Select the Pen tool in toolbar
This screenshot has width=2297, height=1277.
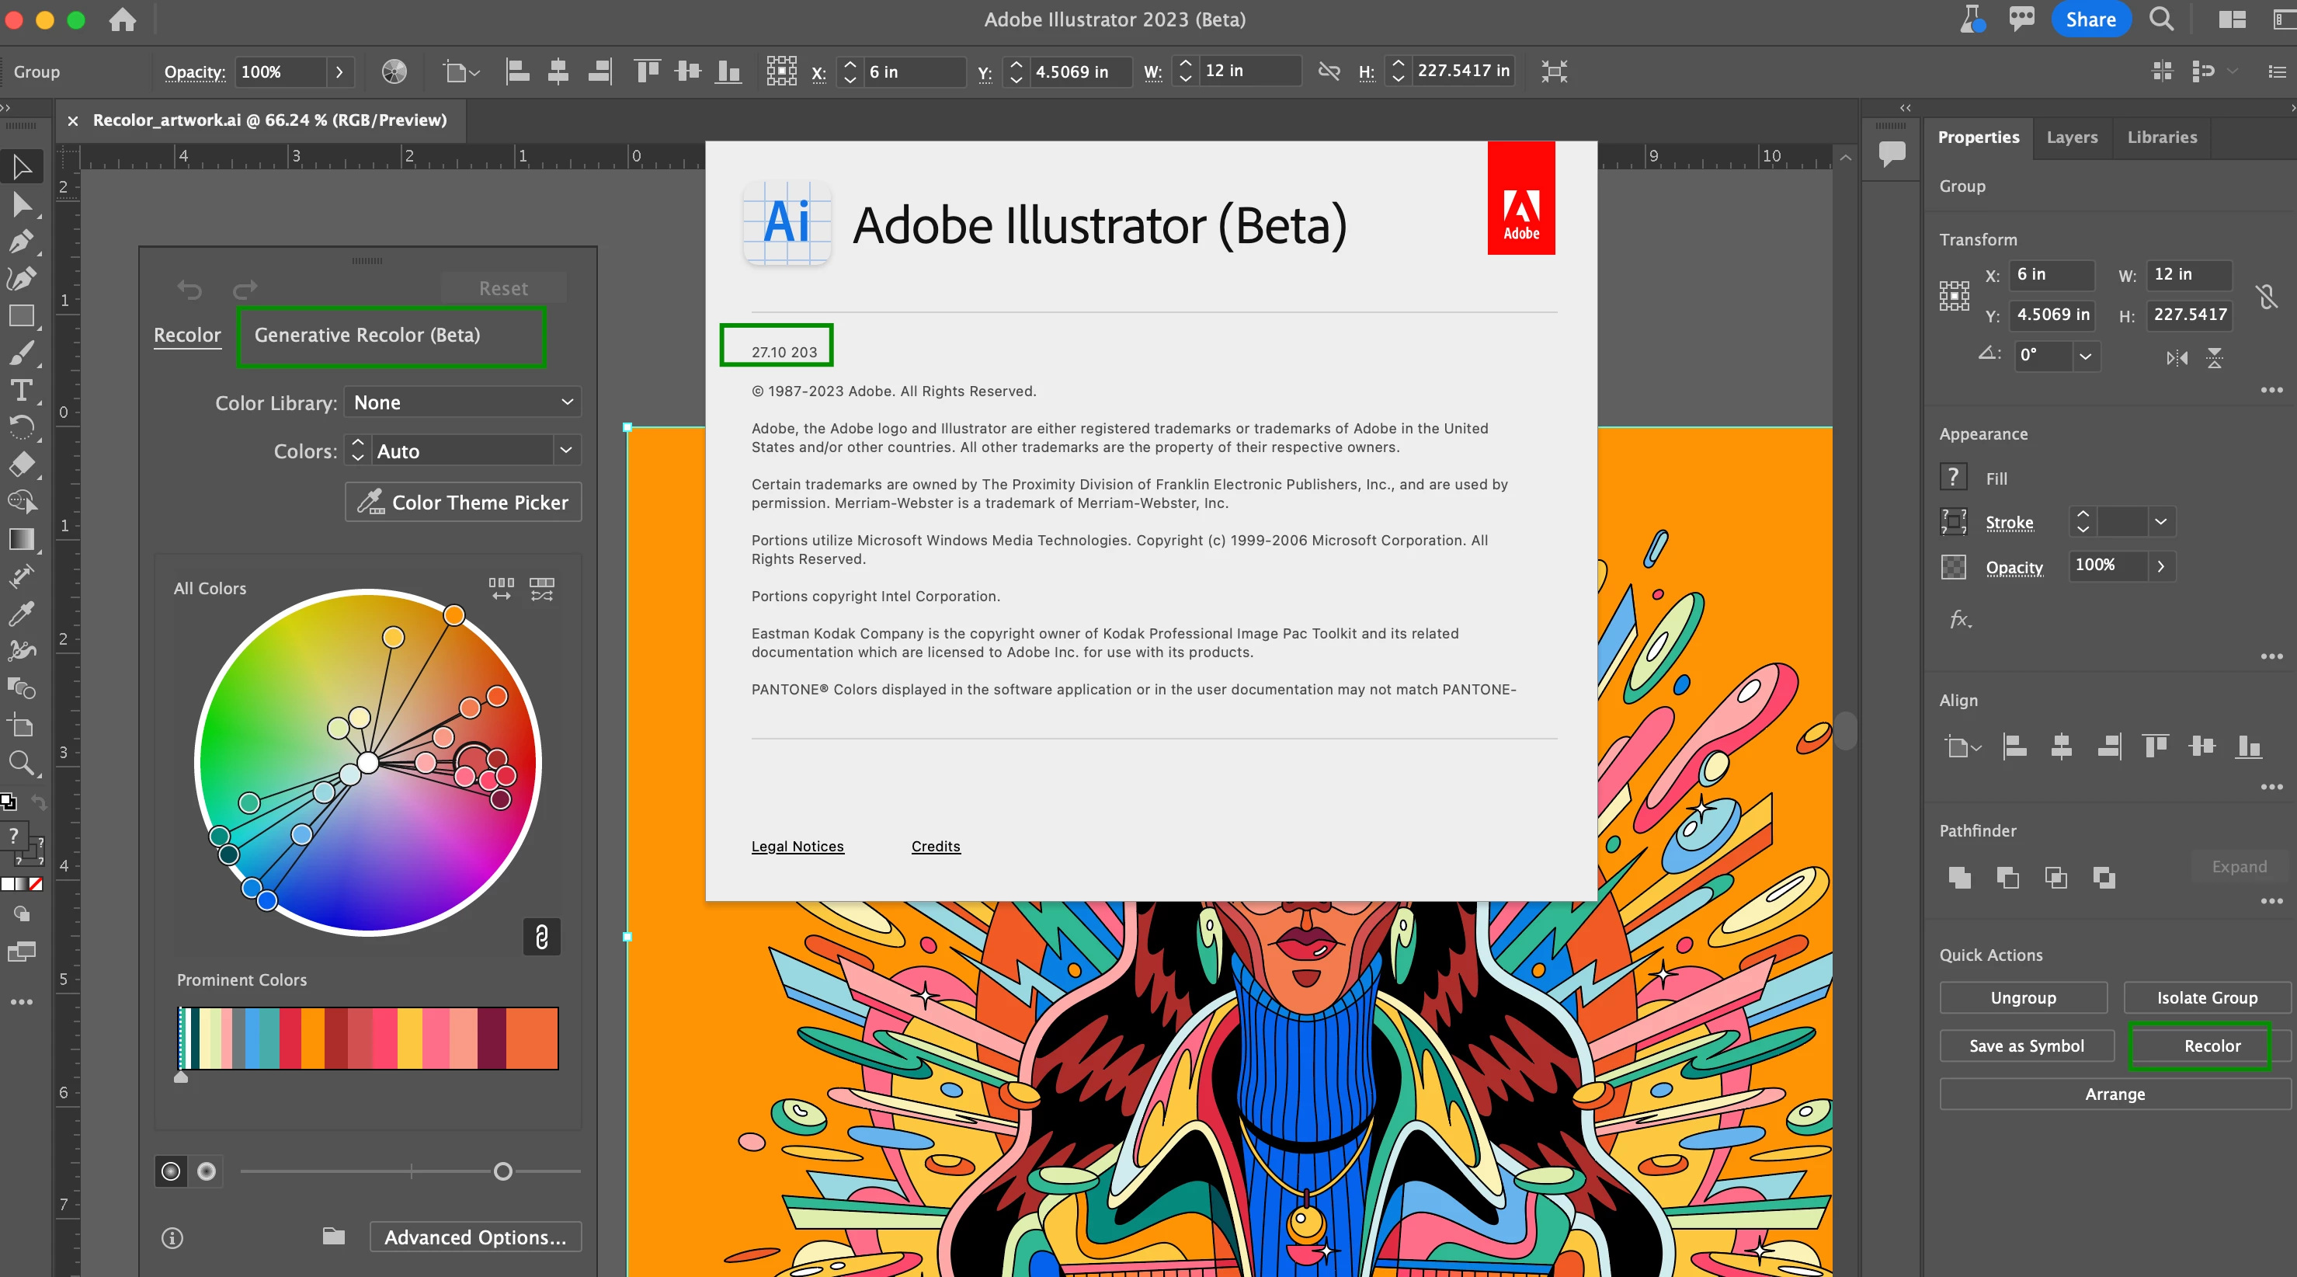pyautogui.click(x=22, y=242)
